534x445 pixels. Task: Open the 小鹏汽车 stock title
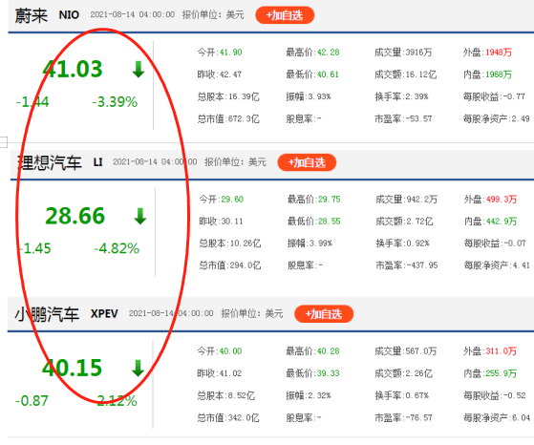click(x=47, y=314)
